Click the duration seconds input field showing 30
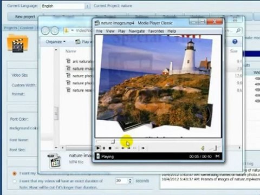 pyautogui.click(x=122, y=180)
